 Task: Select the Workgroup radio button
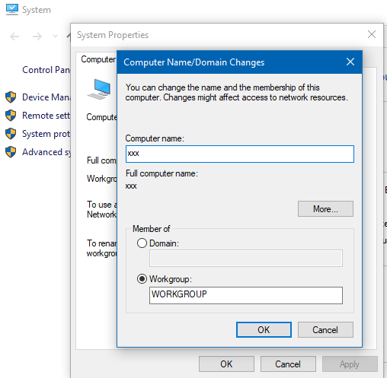click(x=142, y=279)
